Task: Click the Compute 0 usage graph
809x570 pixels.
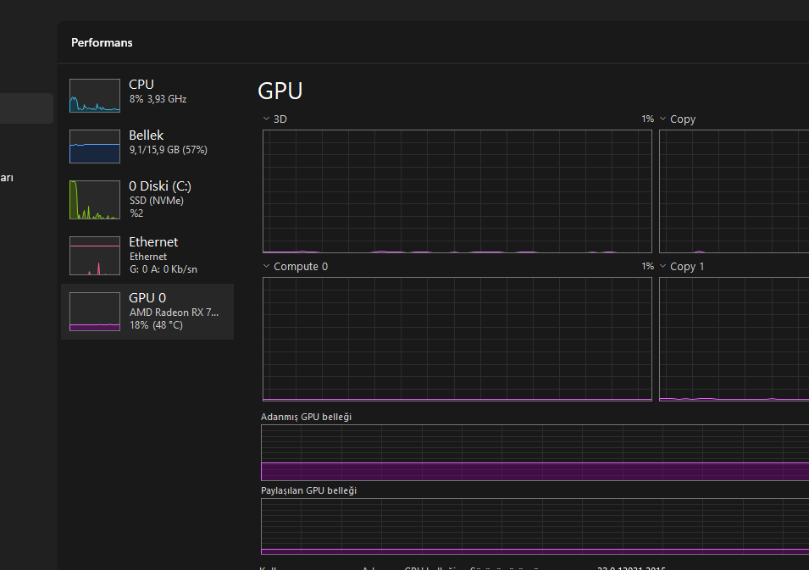Action: (x=457, y=339)
